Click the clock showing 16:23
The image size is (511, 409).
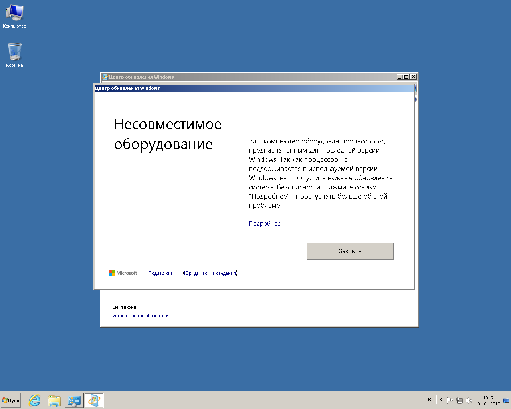click(489, 400)
